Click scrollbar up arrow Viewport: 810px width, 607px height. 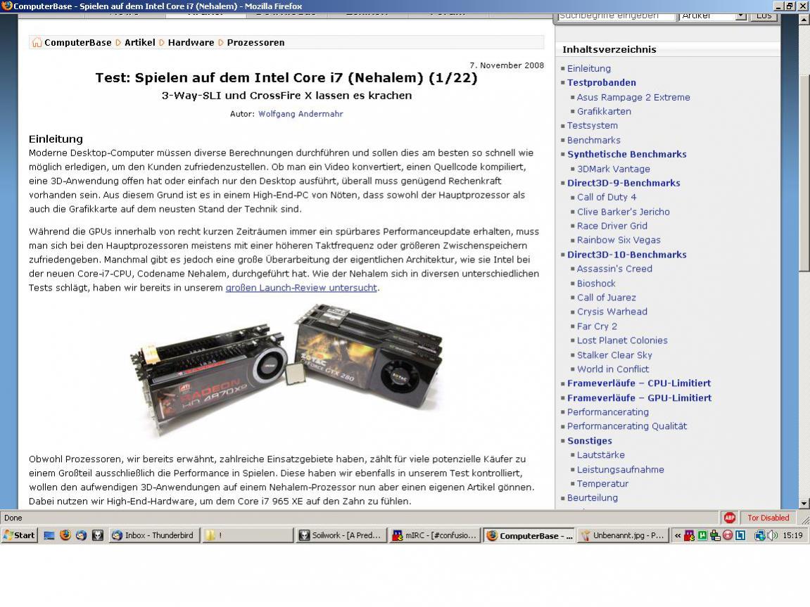pos(804,20)
